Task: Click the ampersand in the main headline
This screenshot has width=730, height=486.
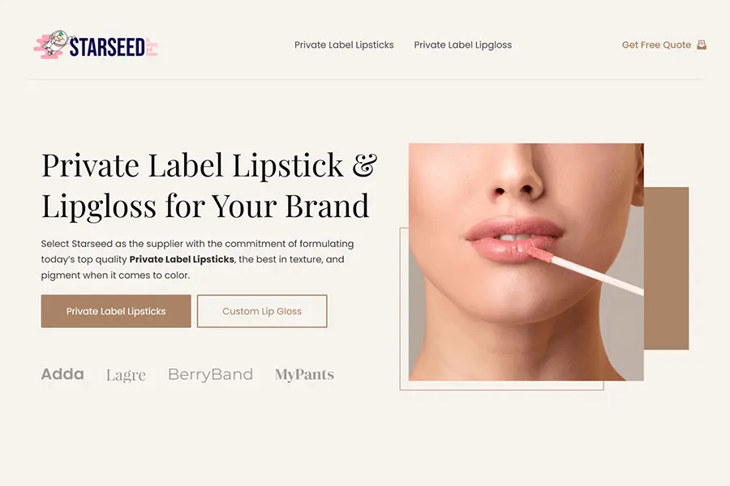Action: [x=364, y=164]
